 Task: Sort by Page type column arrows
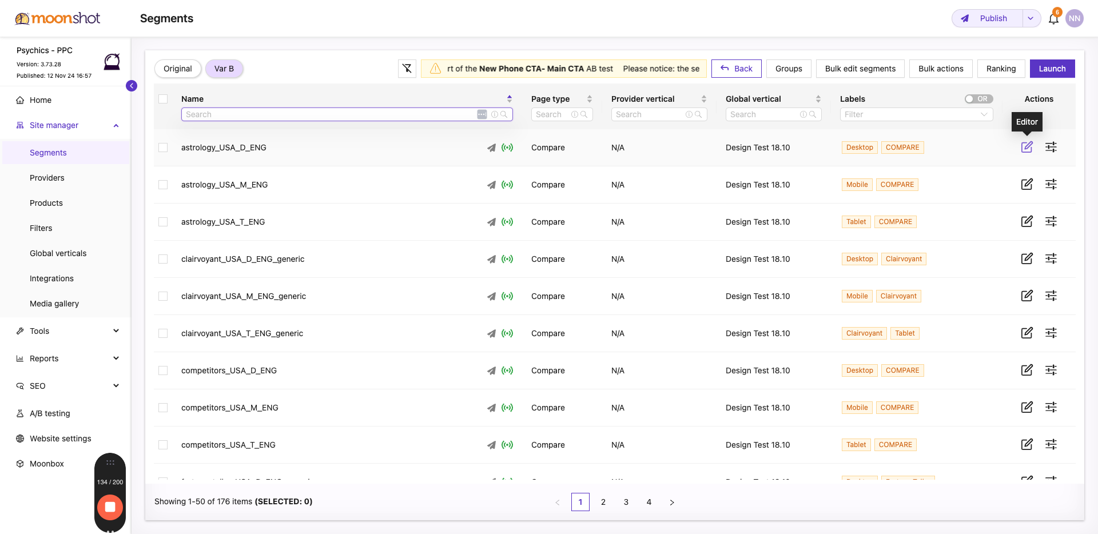[x=590, y=99]
